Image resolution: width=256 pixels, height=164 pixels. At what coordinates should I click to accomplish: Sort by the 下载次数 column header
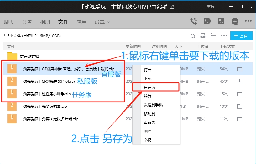coord(227,46)
